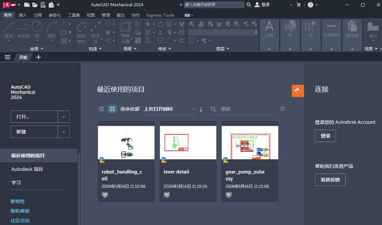Open the 协作 ribbon tab

[136, 15]
